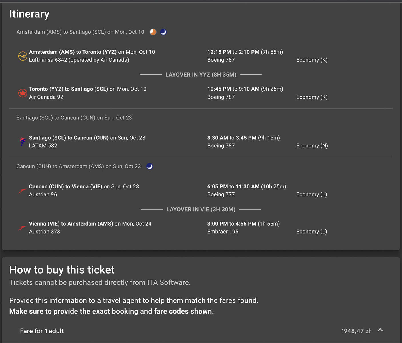Click the Air Canada maple leaf logo
This screenshot has height=343, width=402.
pos(23,93)
